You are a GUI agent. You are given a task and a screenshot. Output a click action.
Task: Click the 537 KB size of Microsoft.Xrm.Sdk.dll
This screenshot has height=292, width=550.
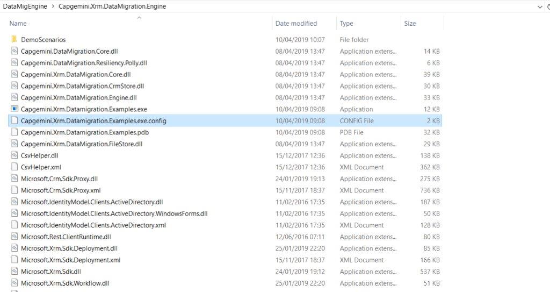click(x=430, y=272)
